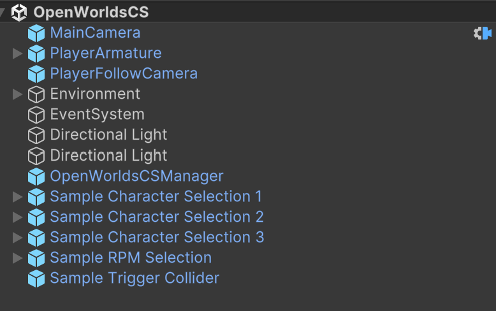Click the MainCamera prefab cube icon
This screenshot has height=311, width=496.
tap(36, 33)
